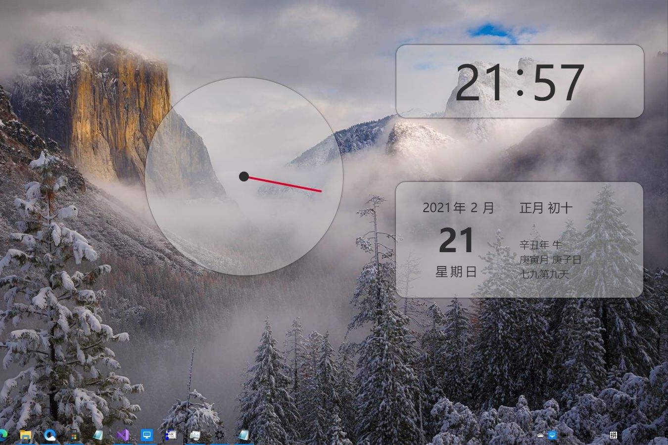Image resolution: width=668 pixels, height=445 pixels.
Task: Open the Microsoft Store taskbar icon
Action: click(x=74, y=435)
